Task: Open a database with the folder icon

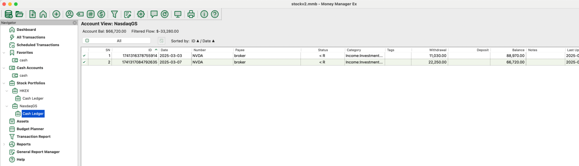Action: coord(20,14)
